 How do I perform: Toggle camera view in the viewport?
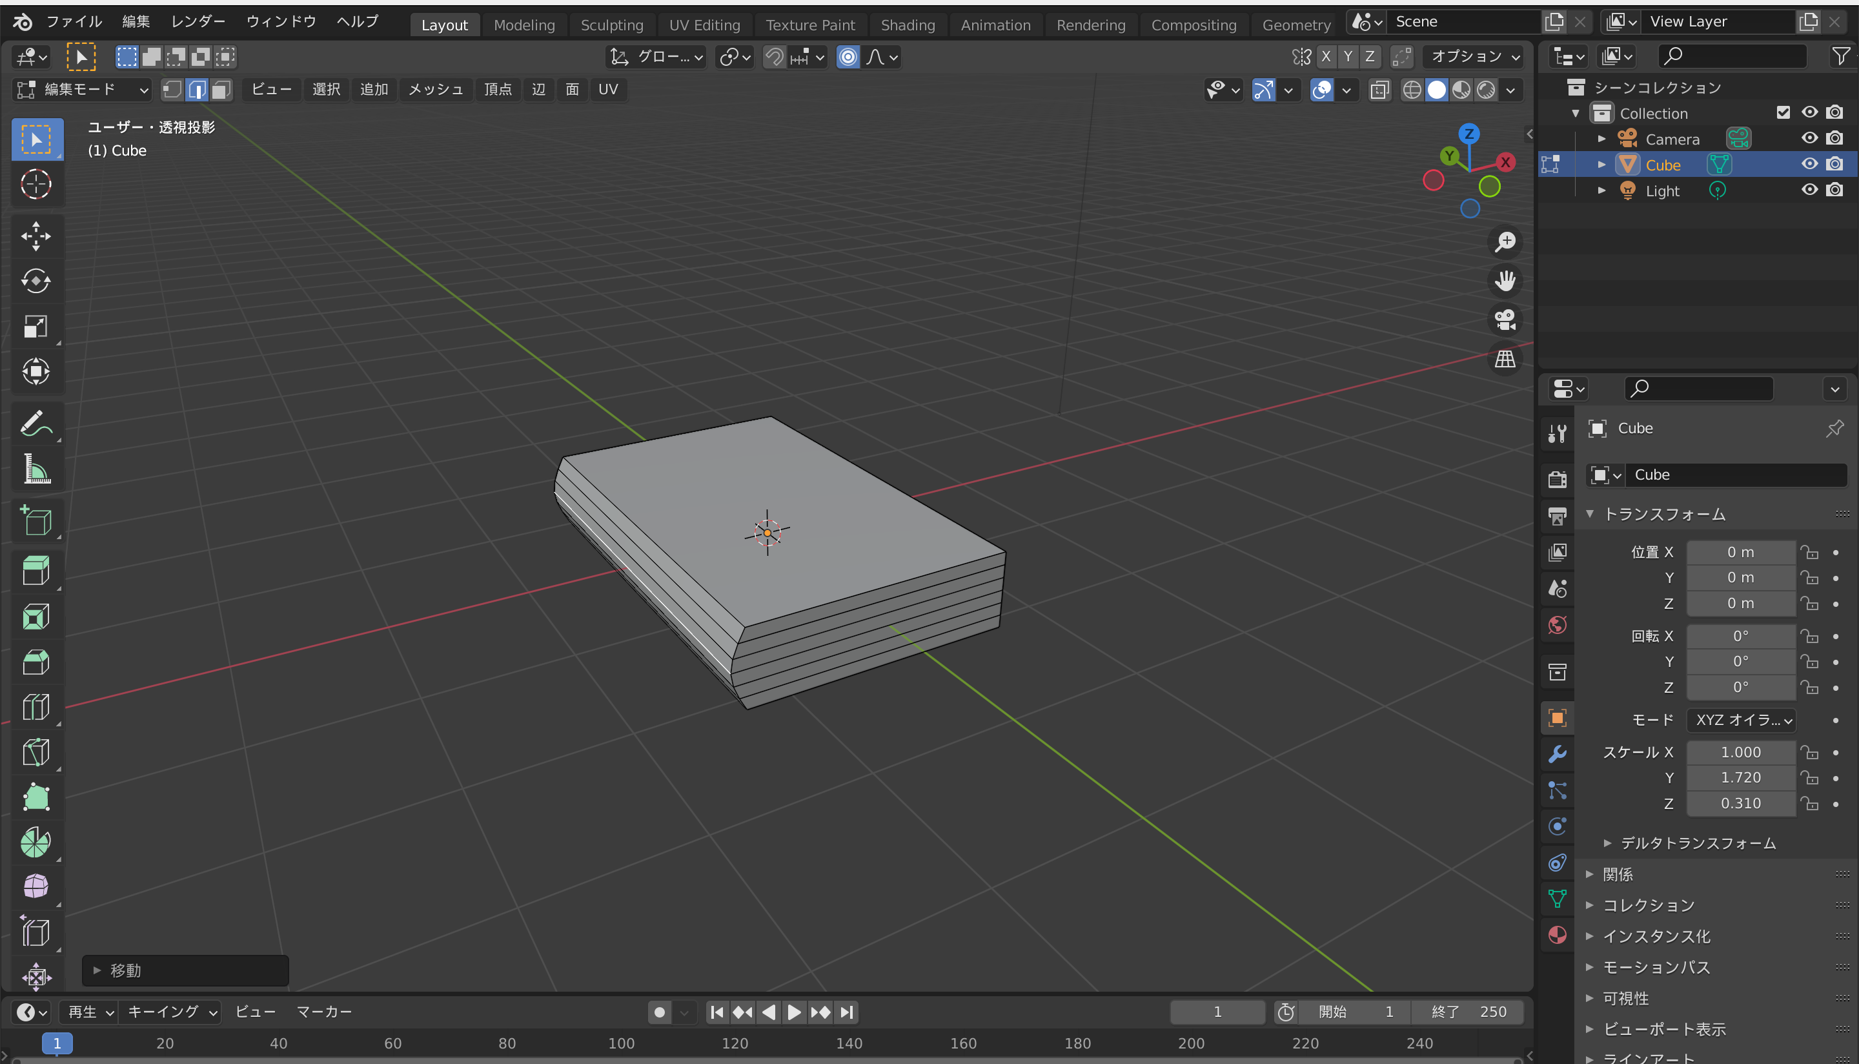(x=1505, y=320)
